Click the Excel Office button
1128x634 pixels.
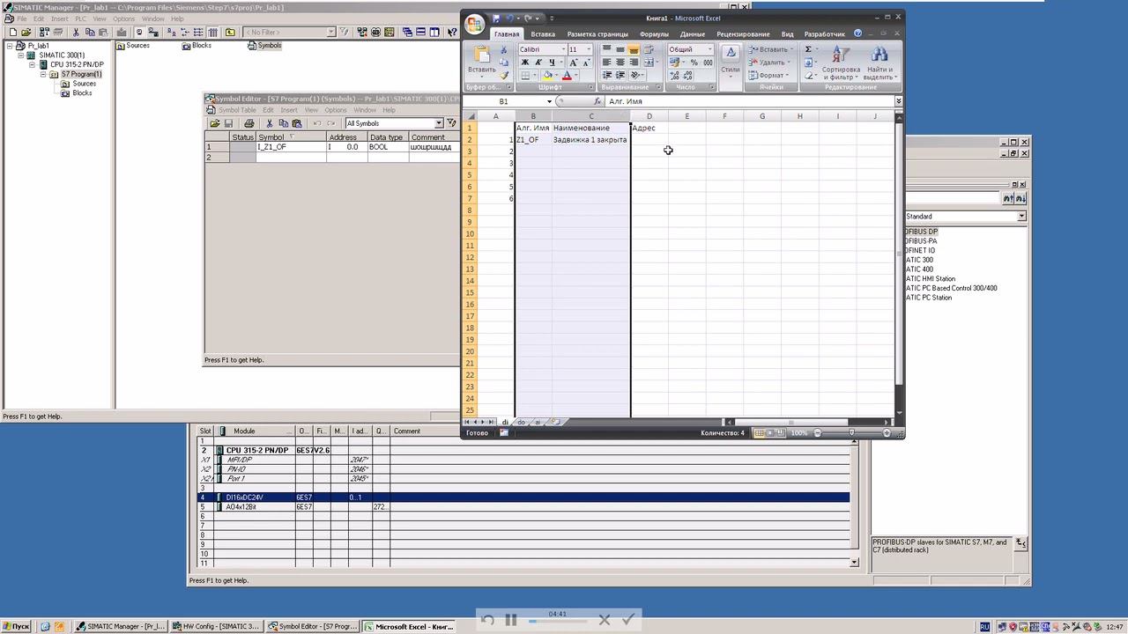click(474, 25)
